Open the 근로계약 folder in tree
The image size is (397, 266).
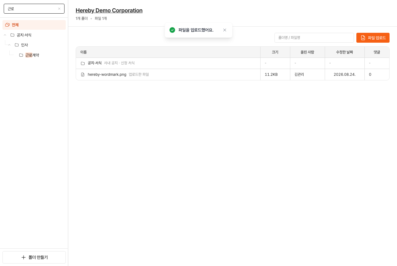pyautogui.click(x=32, y=55)
